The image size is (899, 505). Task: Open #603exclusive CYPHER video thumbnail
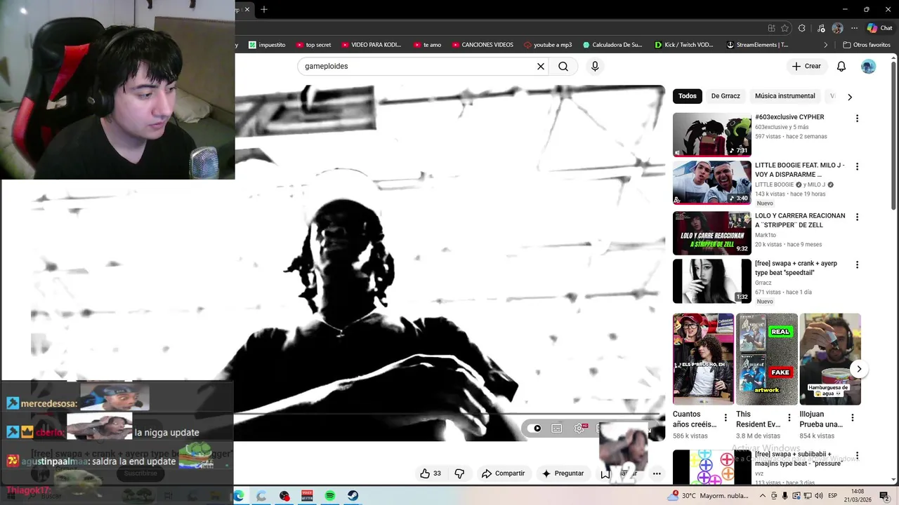click(711, 135)
